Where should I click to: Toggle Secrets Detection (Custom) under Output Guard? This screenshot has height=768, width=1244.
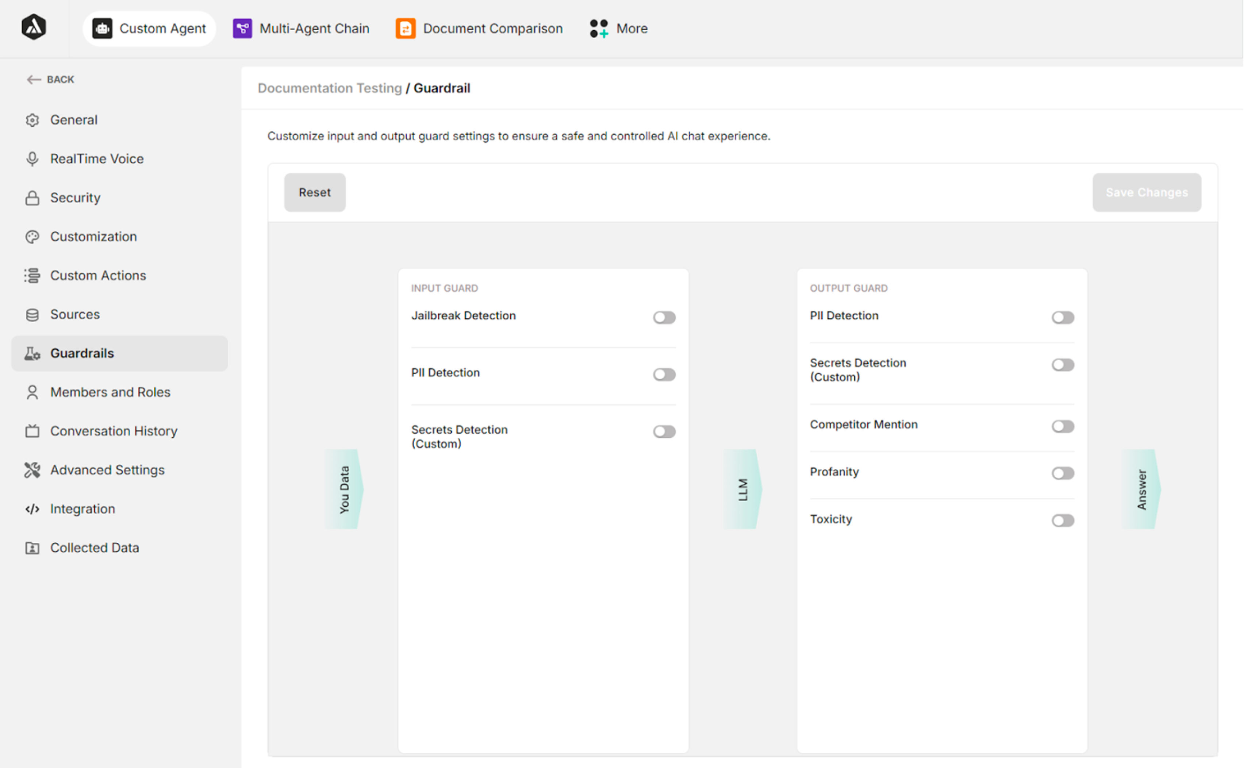(x=1063, y=365)
